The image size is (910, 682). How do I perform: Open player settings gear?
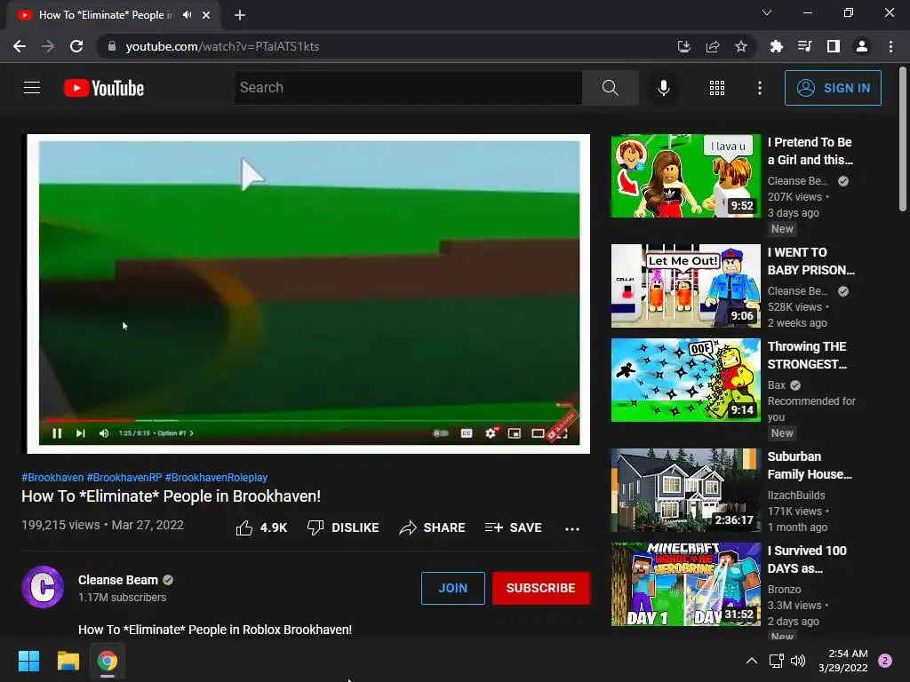pyautogui.click(x=491, y=433)
